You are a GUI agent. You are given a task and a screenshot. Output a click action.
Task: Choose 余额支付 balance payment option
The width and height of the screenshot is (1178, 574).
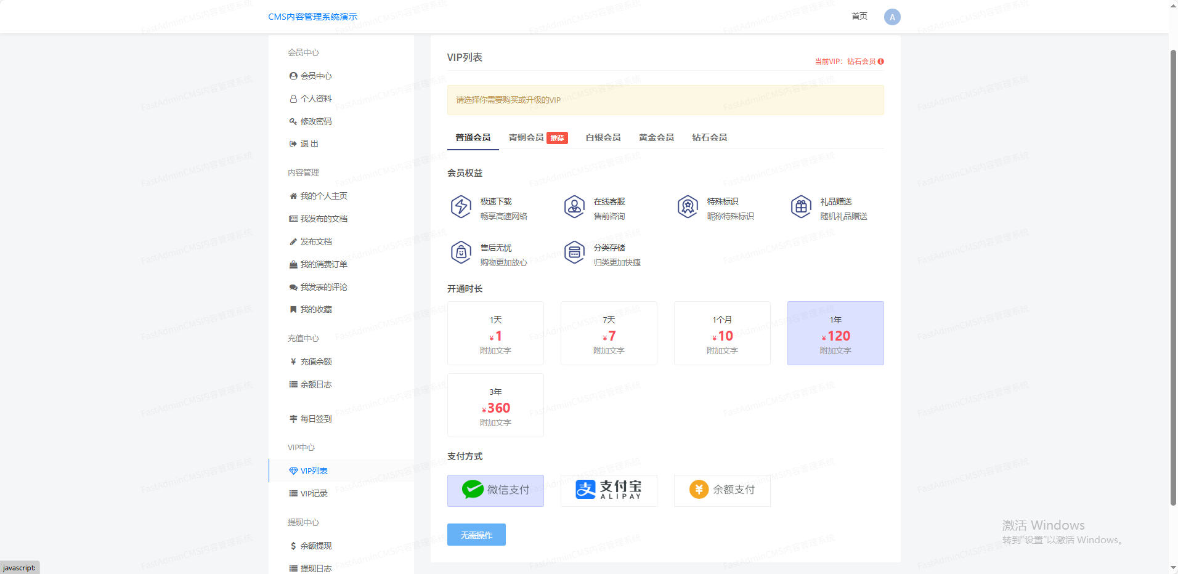pos(722,490)
